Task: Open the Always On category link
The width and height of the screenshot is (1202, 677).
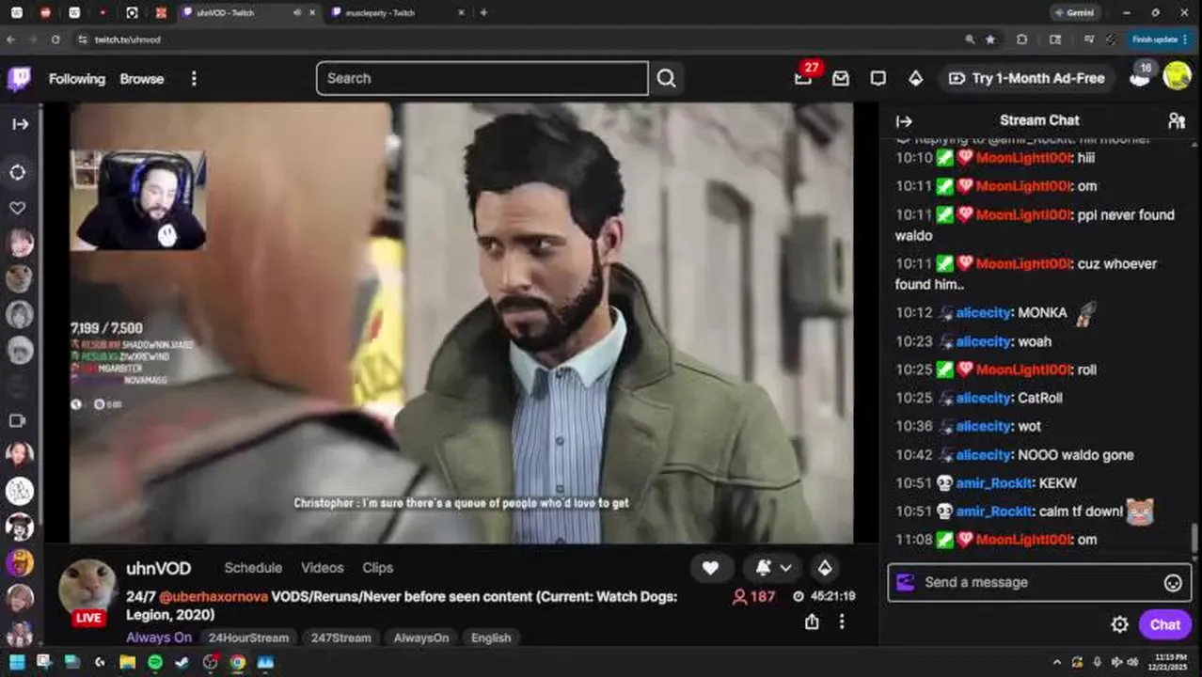Action: click(159, 638)
